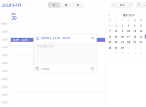Go to next day with right arrow beside 今天
This screenshot has height=107, width=146.
[x=131, y=5]
